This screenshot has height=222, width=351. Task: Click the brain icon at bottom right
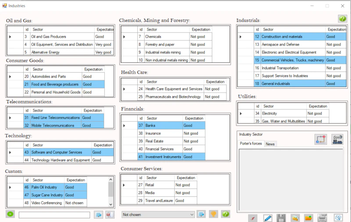338,218
